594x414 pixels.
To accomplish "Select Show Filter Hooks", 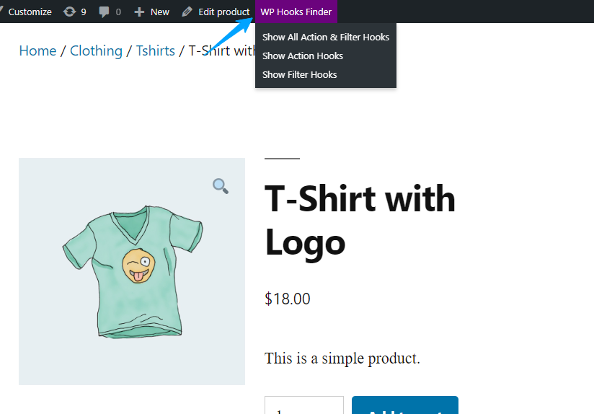I will pos(299,74).
